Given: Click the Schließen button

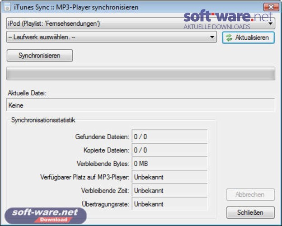Looking at the screenshot, I should [x=250, y=212].
